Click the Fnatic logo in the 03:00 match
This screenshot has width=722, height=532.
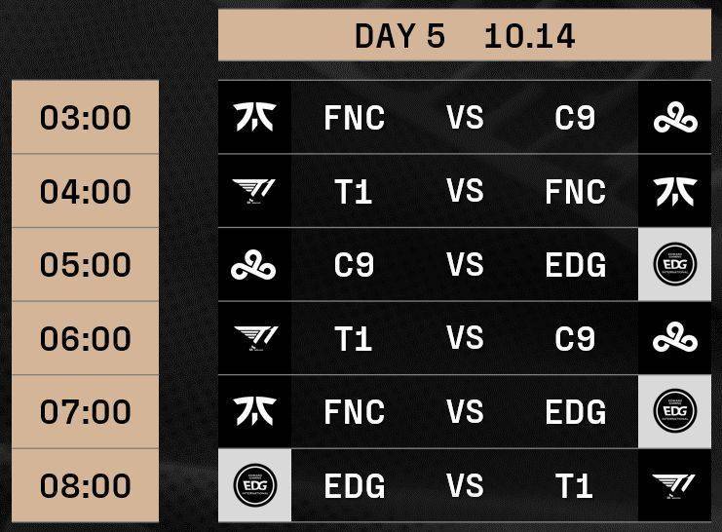254,117
